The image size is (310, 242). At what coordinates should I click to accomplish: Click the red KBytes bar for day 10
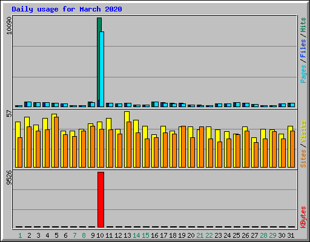[x=101, y=200]
